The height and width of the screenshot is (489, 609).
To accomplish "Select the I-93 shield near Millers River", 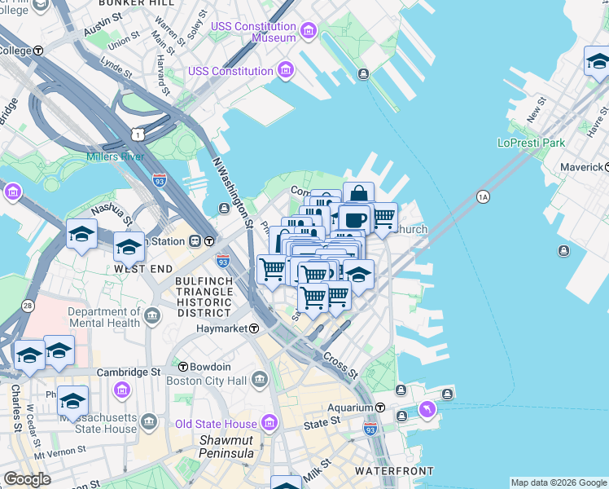I will click(160, 181).
